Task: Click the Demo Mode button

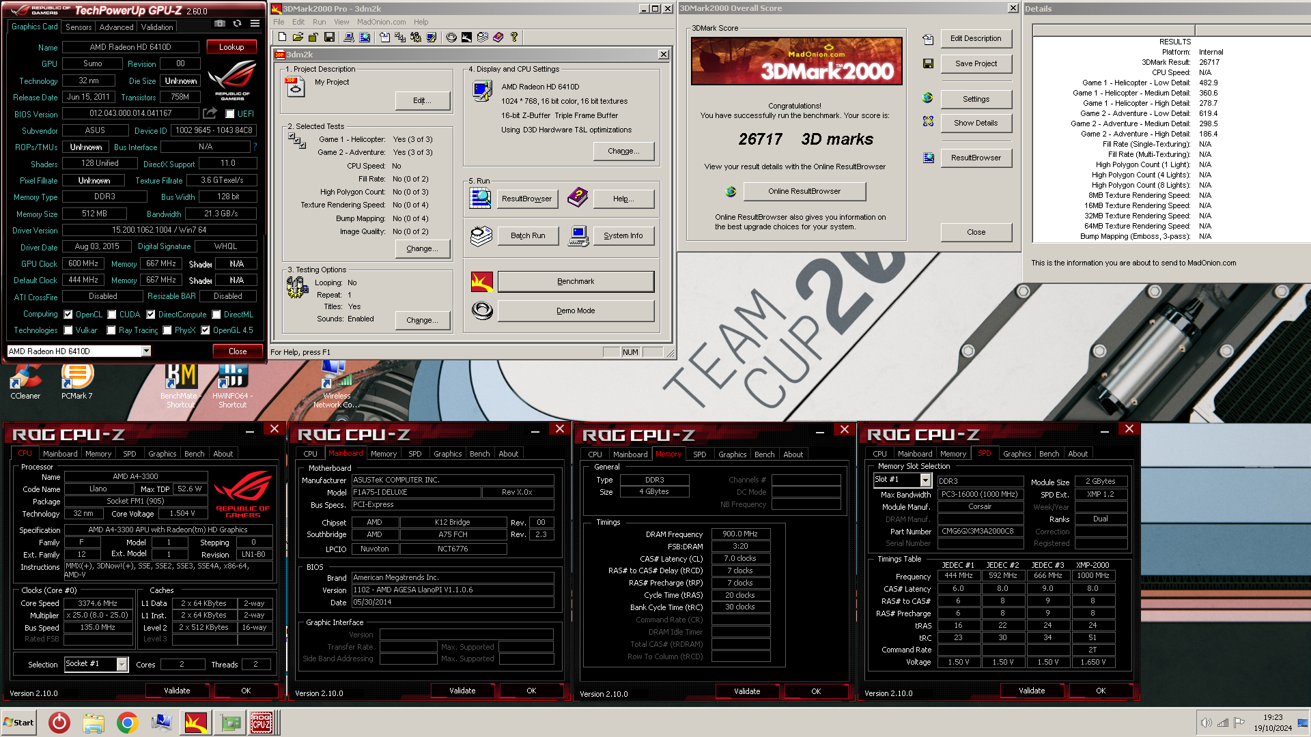Action: coord(576,310)
